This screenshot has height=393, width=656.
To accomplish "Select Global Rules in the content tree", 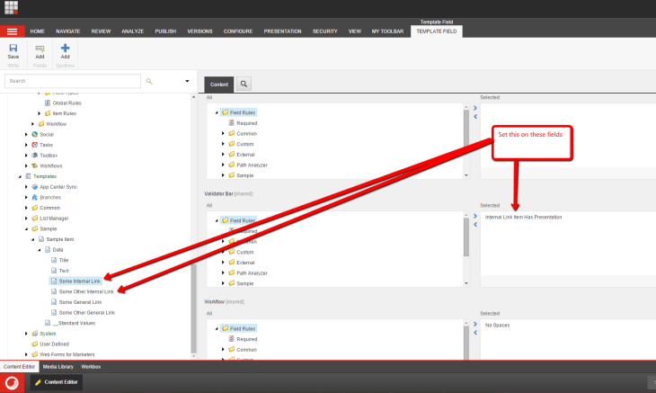I will [66, 103].
